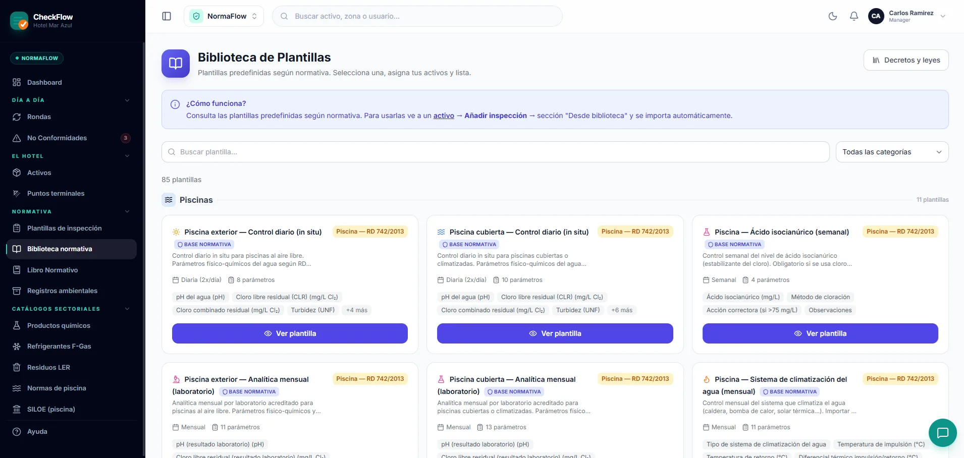Image resolution: width=964 pixels, height=458 pixels.
Task: View plantilla for Piscina Ácido isocianúrico
Action: click(820, 333)
